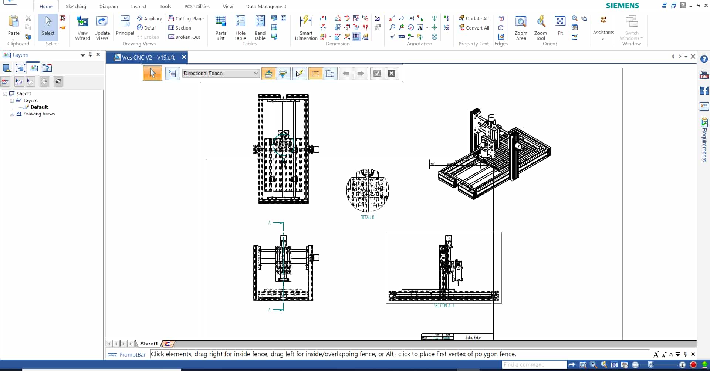The width and height of the screenshot is (710, 371).
Task: Toggle the inside fence mode button
Action: point(315,74)
